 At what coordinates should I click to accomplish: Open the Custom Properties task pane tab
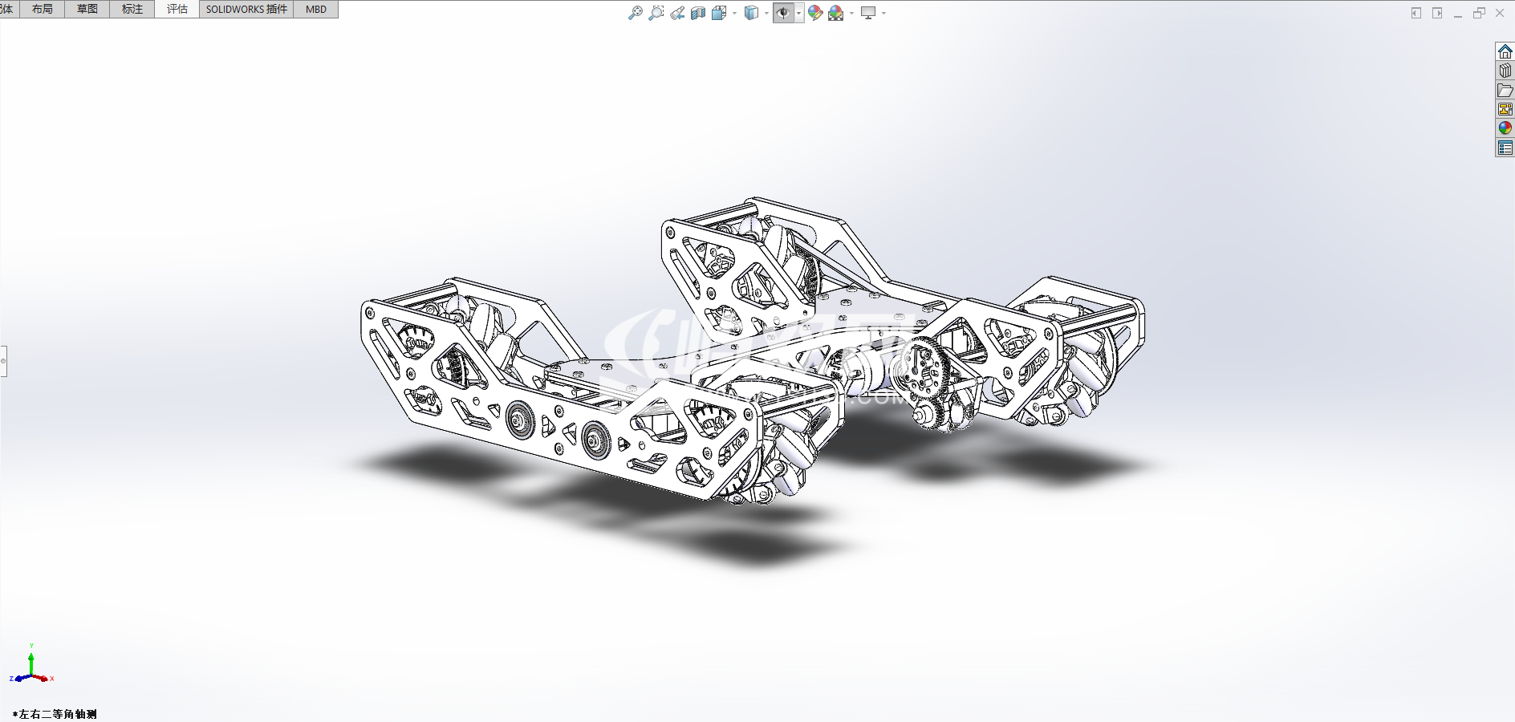pos(1505,148)
